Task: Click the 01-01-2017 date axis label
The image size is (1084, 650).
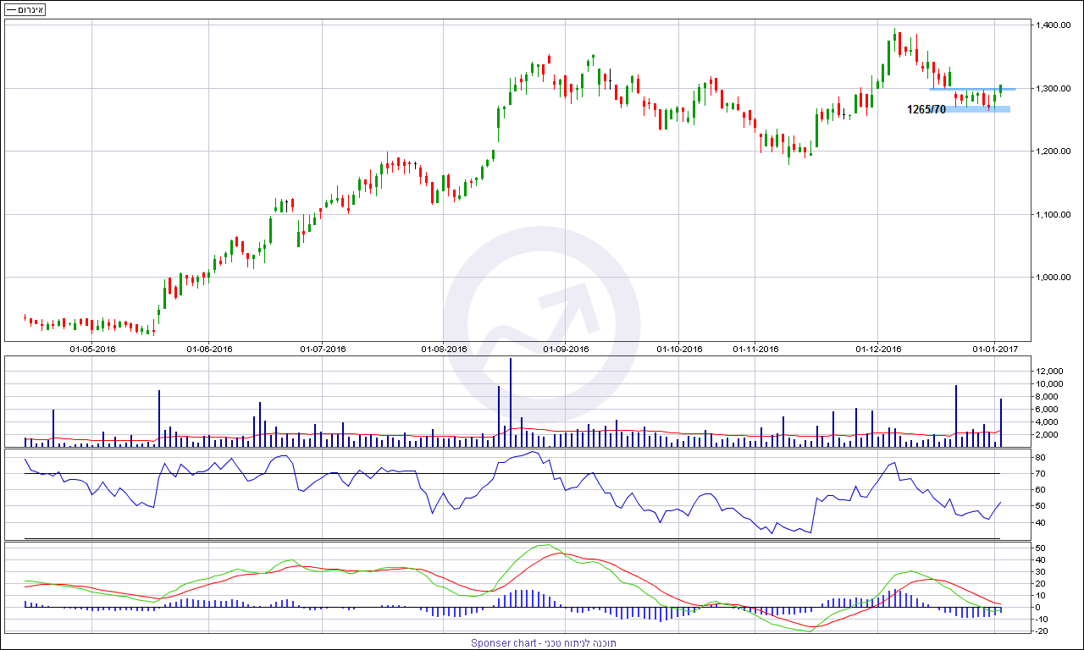Action: pyautogui.click(x=994, y=349)
